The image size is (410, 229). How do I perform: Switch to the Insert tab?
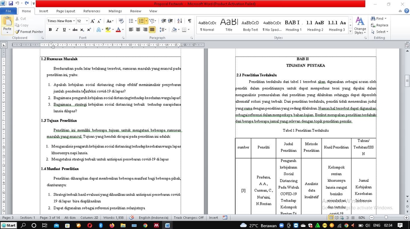click(44, 11)
